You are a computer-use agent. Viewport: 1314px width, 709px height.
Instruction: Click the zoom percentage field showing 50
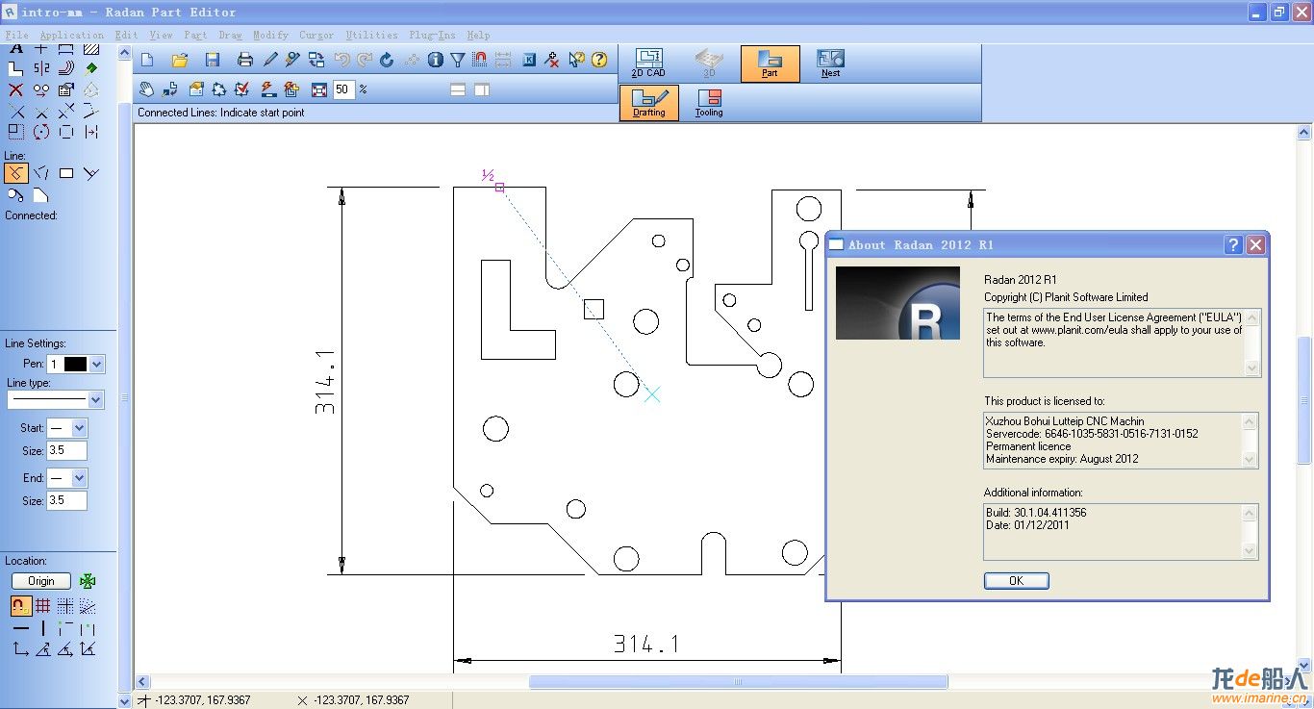click(344, 89)
